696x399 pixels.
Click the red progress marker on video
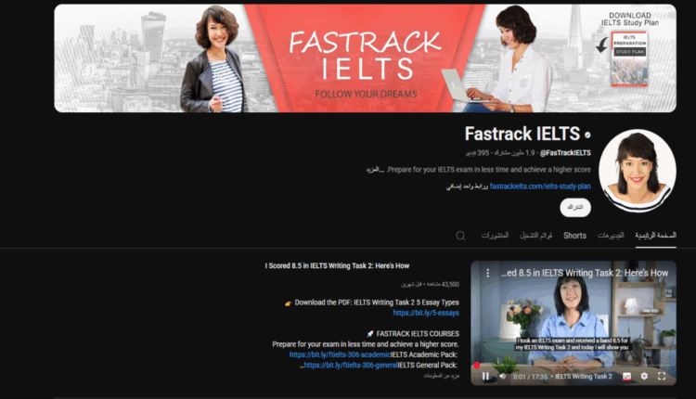coord(477,366)
